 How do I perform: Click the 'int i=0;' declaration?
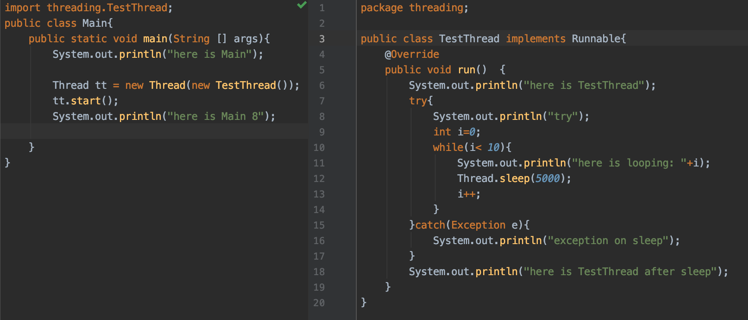tap(457, 132)
